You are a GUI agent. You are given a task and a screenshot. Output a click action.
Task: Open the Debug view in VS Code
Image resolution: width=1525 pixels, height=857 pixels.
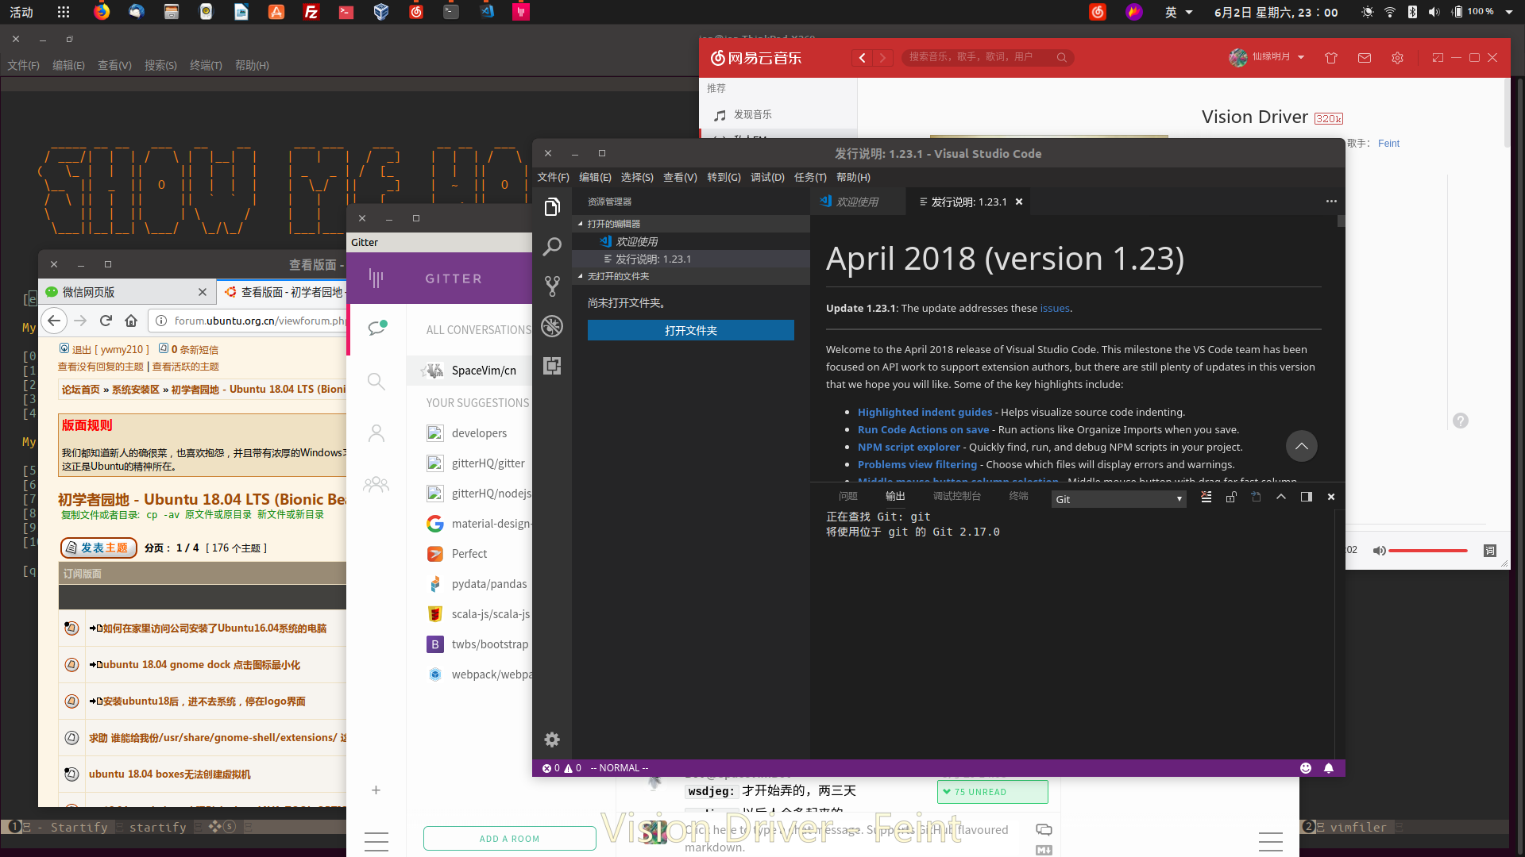tap(552, 326)
